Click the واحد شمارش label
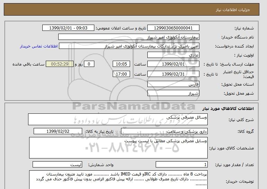Image resolution: width=267 pixels, height=189 pixels. click(x=101, y=165)
